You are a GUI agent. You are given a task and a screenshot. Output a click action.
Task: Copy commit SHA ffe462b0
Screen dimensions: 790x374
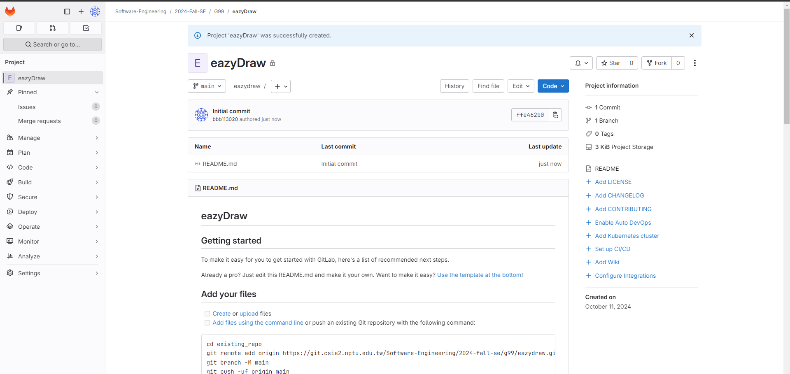pyautogui.click(x=555, y=115)
